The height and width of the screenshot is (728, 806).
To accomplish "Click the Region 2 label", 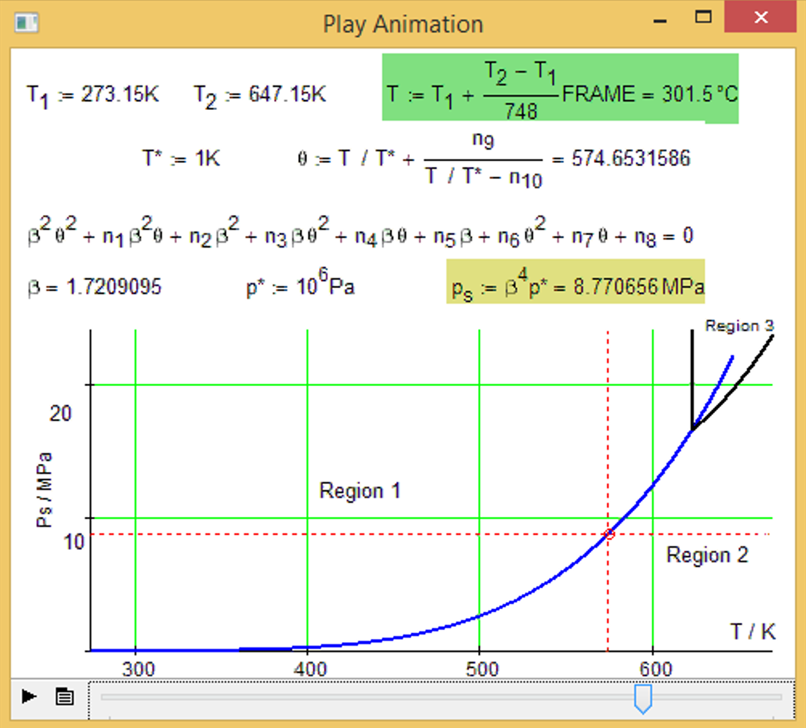I will click(x=707, y=555).
